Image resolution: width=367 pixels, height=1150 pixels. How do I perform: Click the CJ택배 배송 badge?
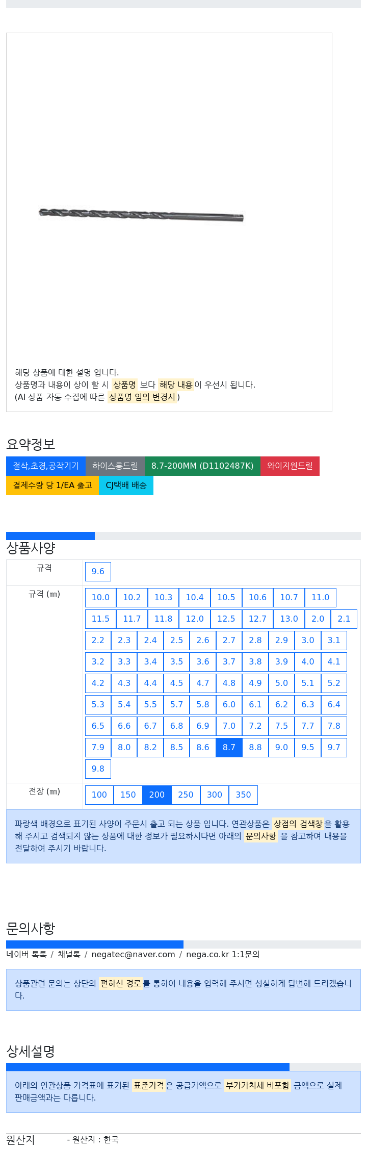(126, 485)
